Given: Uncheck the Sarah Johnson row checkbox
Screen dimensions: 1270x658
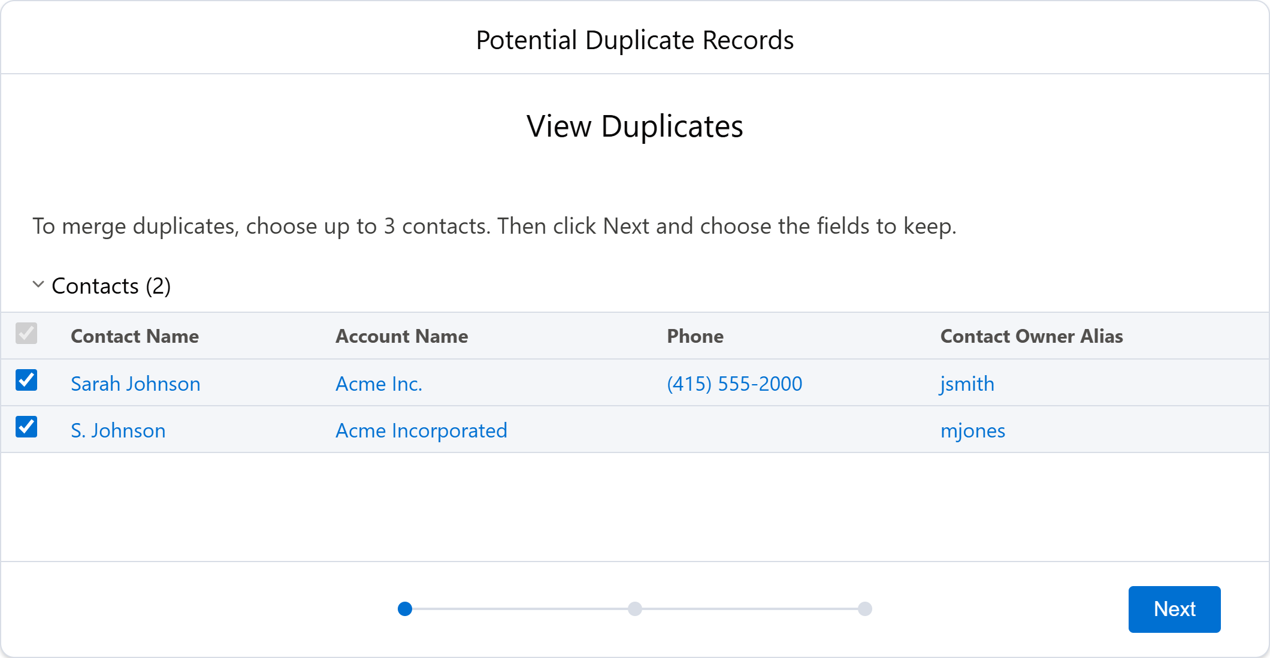Looking at the screenshot, I should pyautogui.click(x=26, y=381).
